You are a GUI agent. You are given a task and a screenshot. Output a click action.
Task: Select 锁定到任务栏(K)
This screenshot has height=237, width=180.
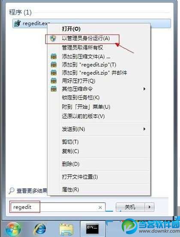[x=81, y=97]
